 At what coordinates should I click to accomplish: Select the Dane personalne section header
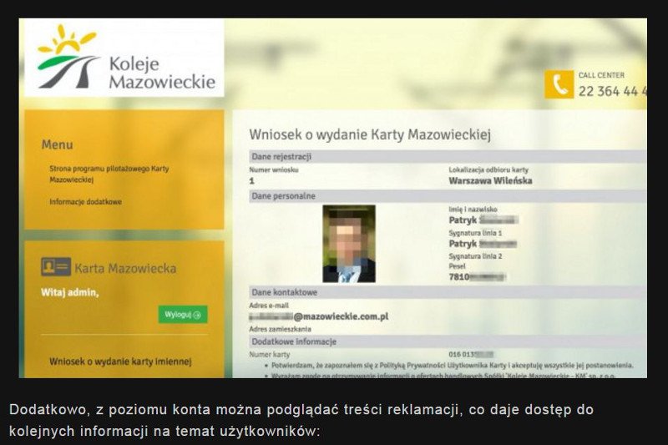(x=448, y=196)
